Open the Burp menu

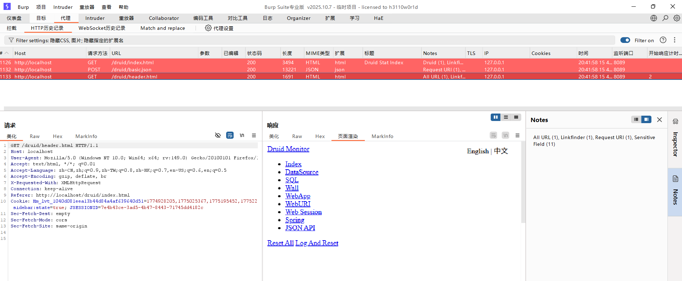23,7
